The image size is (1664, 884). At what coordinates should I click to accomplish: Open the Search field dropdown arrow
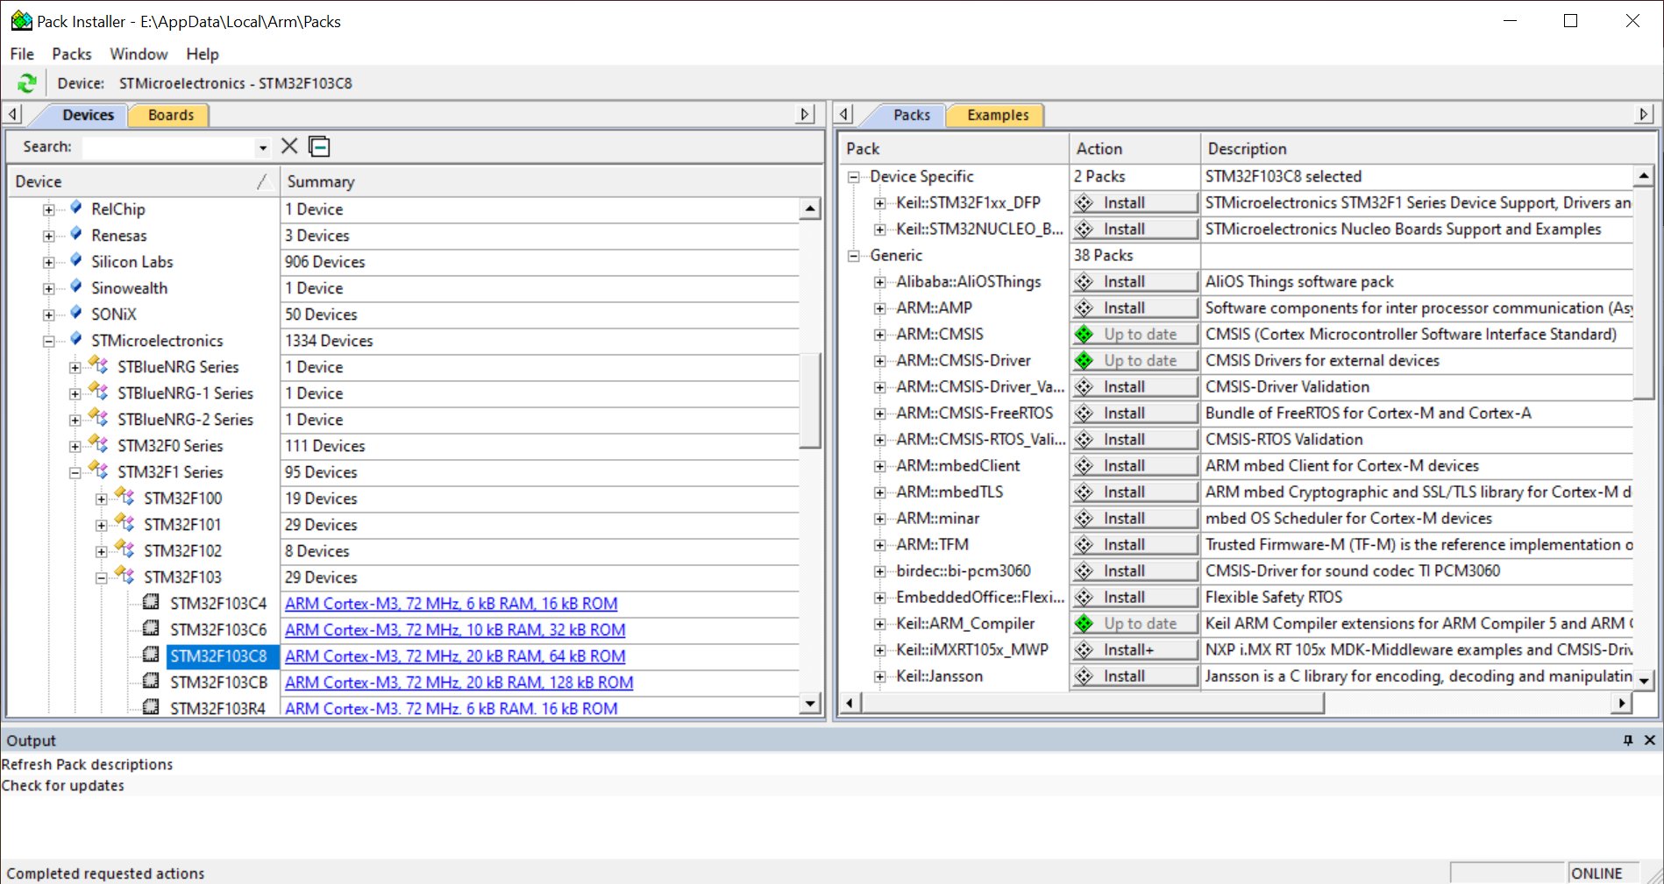tap(262, 147)
